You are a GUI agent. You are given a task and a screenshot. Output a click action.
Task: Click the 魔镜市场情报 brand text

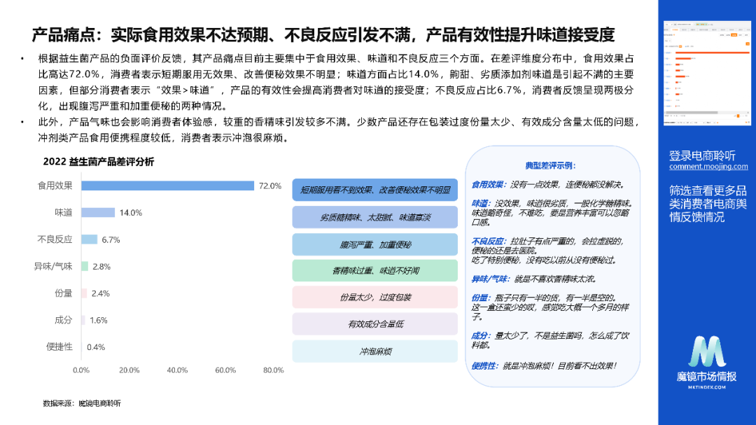[x=707, y=377]
